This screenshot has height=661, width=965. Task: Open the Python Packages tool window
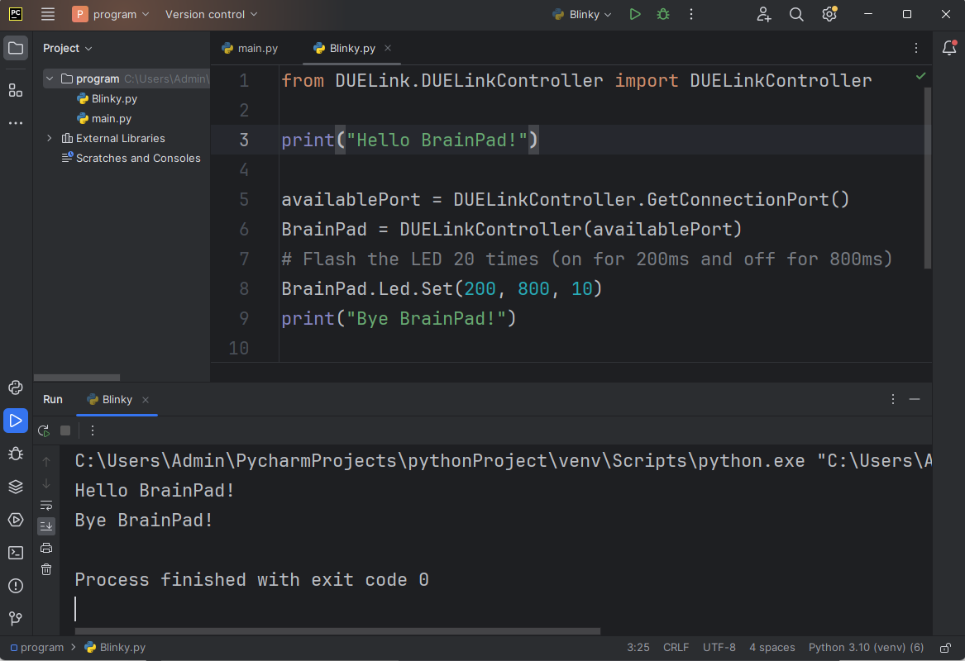pos(15,487)
